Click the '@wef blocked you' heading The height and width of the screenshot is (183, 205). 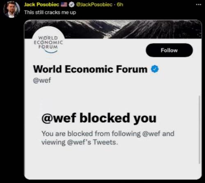(x=99, y=118)
